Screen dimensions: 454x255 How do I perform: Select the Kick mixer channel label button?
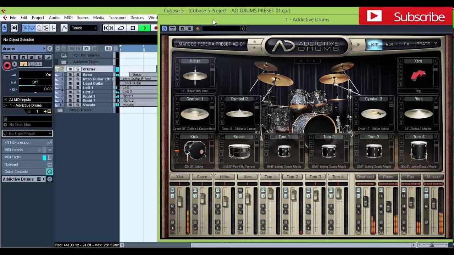point(180,177)
